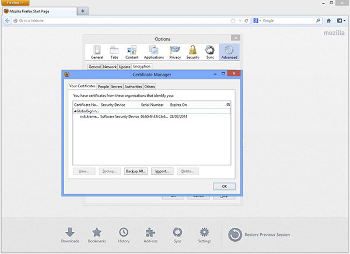Click the Go to a Website address field
The height and width of the screenshot is (254, 350).
(121, 21)
